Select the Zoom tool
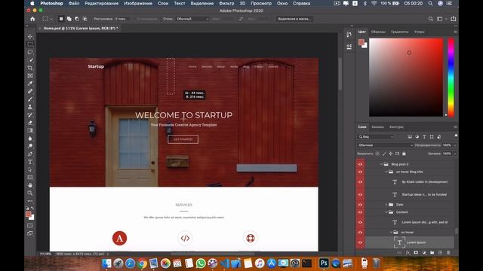The image size is (483, 271). tap(30, 193)
